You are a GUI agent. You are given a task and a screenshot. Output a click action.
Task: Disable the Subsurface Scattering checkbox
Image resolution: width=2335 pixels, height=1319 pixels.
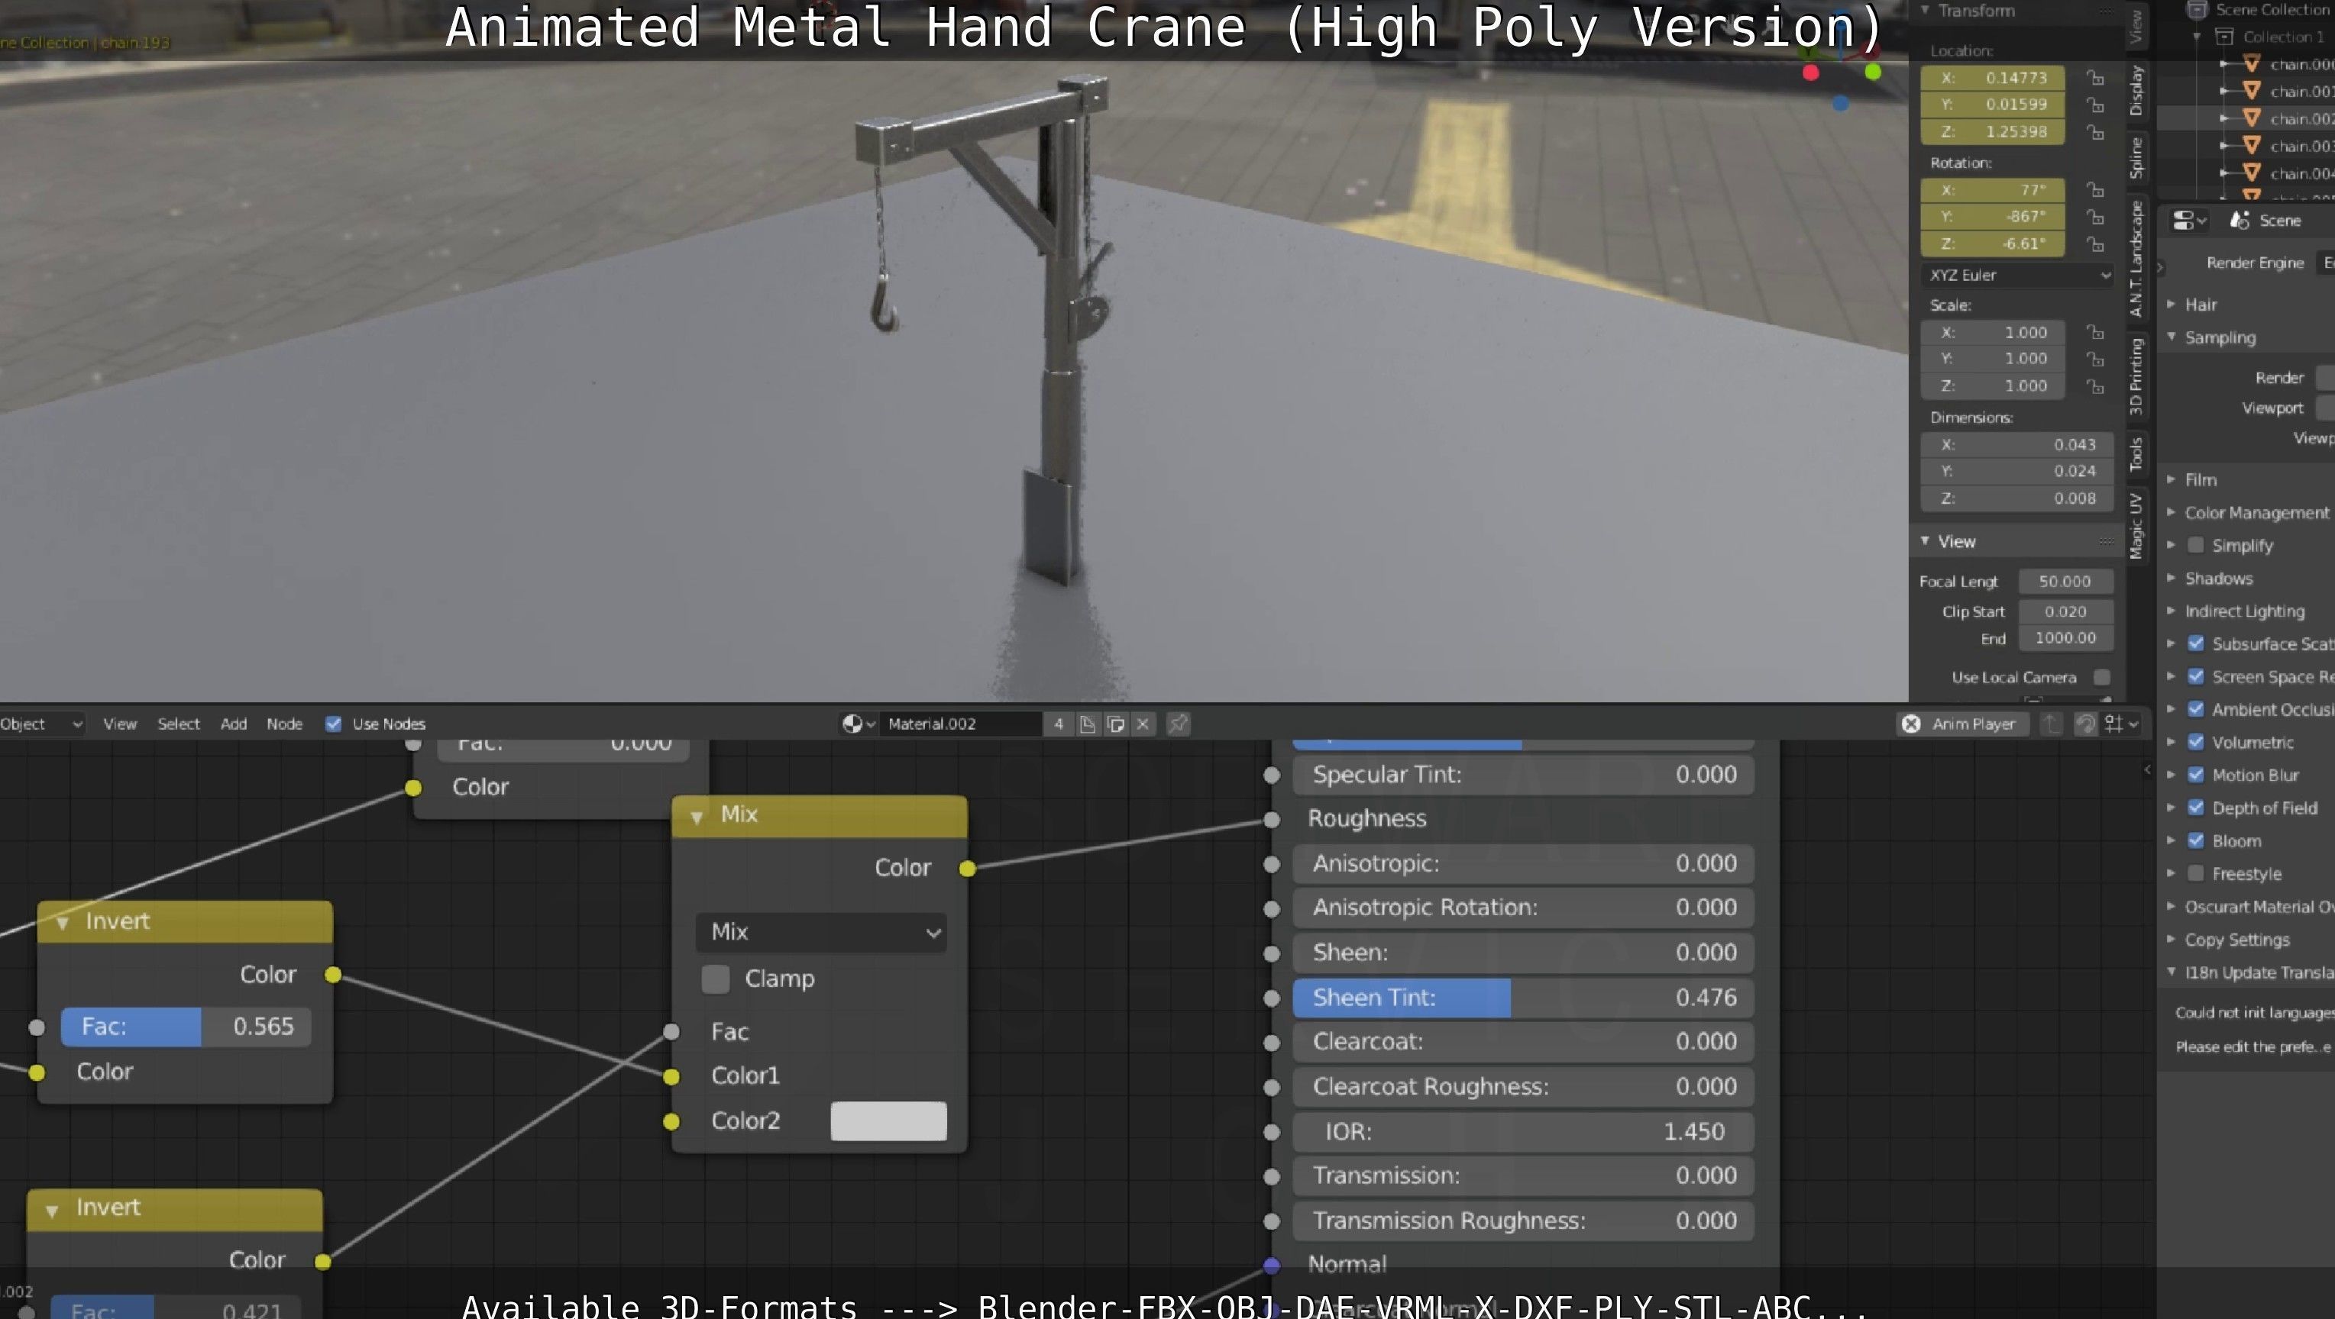(x=2195, y=643)
